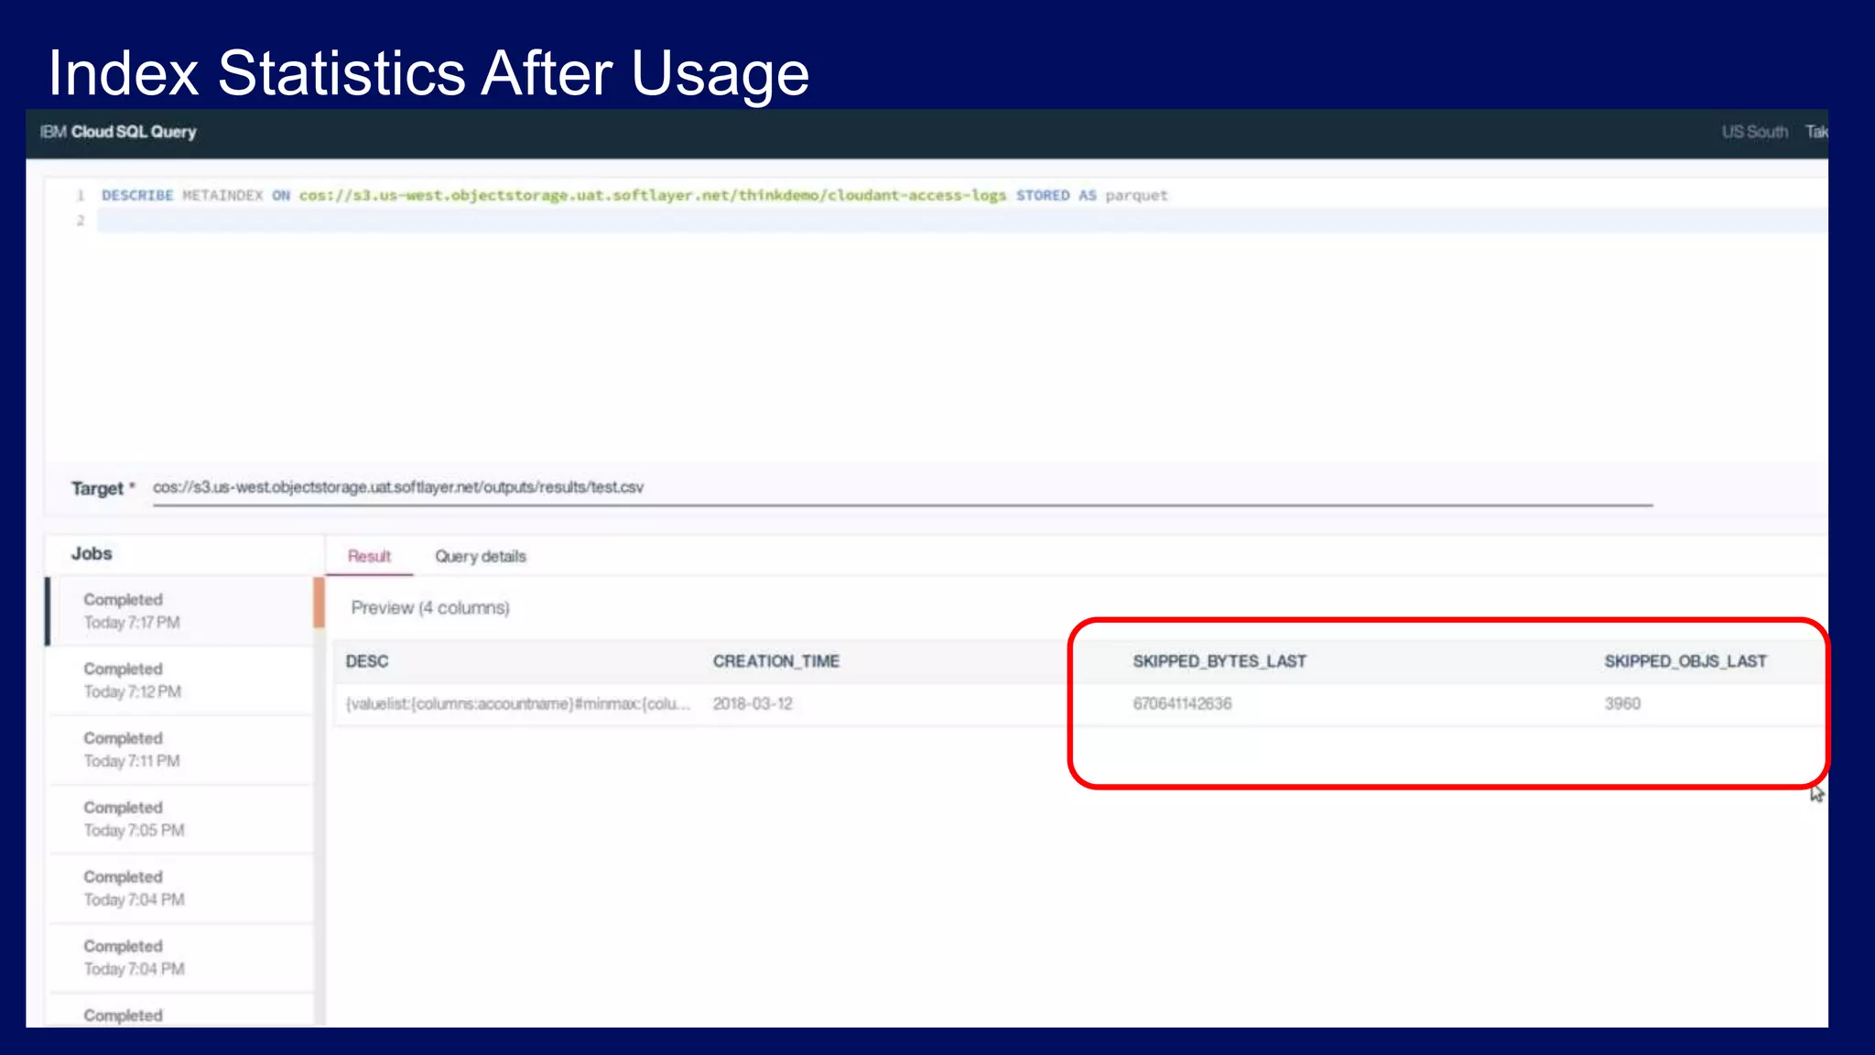Open the Result tab

point(369,556)
